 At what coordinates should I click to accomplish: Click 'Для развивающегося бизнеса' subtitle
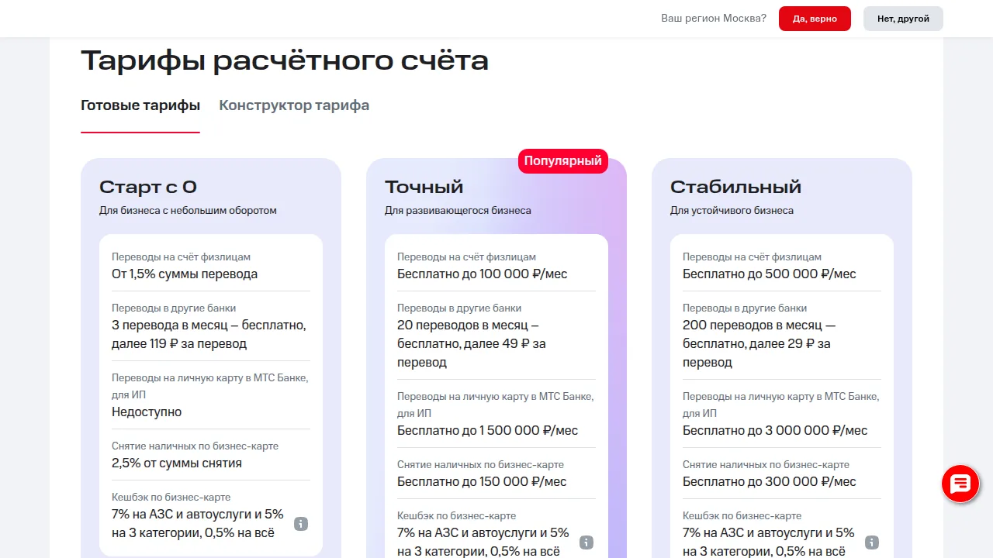458,210
